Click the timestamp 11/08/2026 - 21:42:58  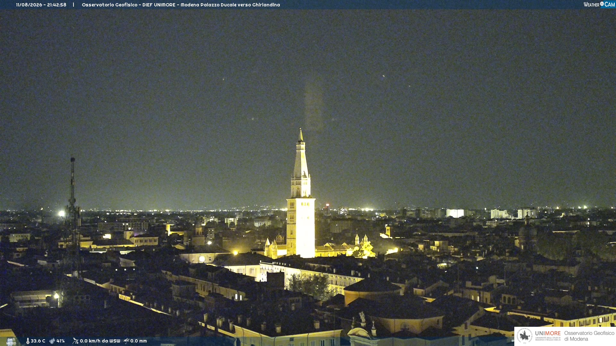41,5
